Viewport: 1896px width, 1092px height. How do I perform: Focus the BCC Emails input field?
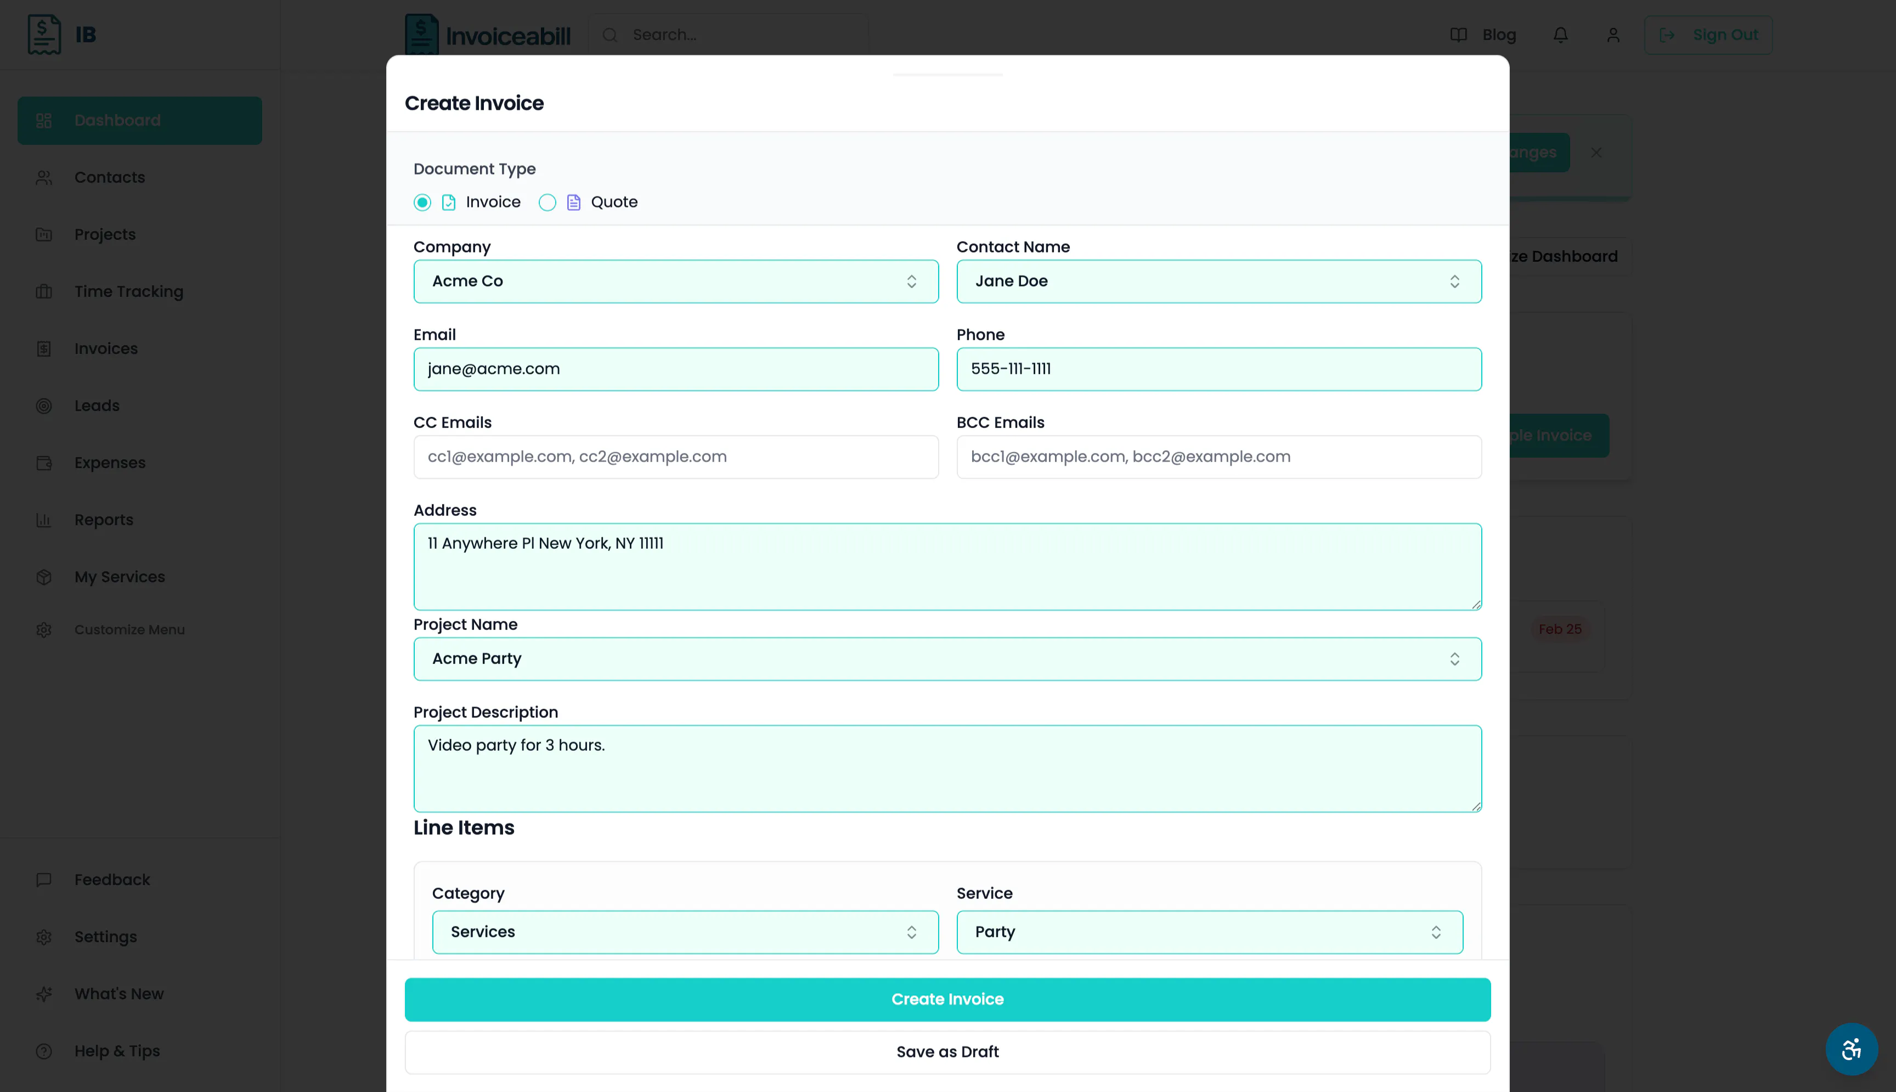pos(1219,457)
